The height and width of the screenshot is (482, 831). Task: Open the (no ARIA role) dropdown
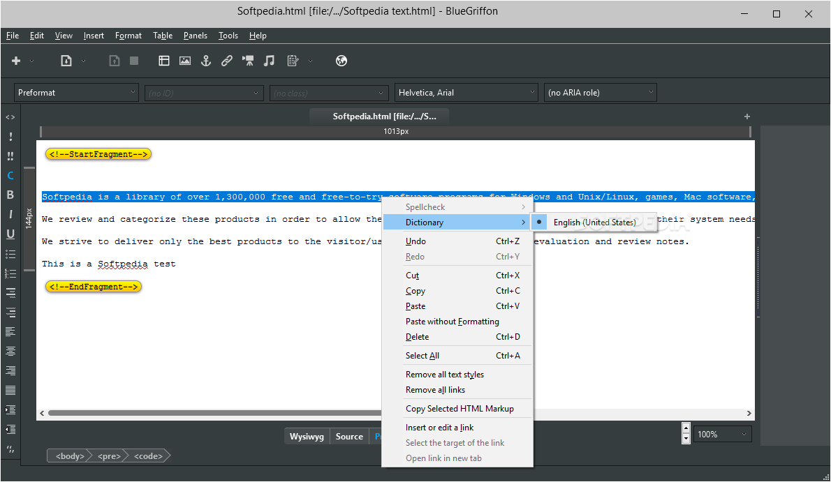click(x=601, y=93)
